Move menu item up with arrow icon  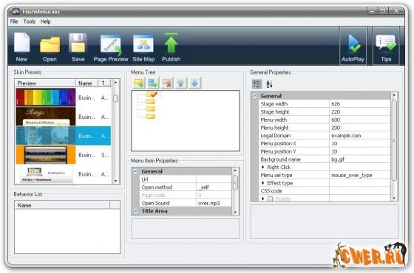(x=180, y=83)
